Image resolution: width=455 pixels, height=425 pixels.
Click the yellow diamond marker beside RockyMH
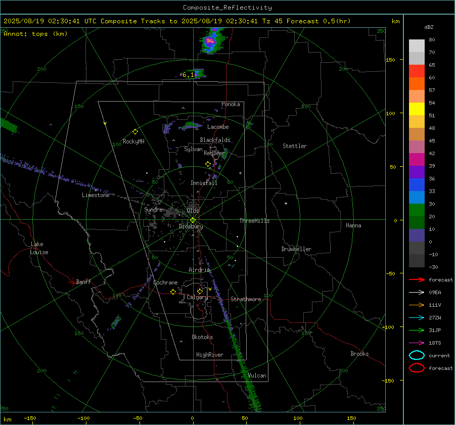[x=135, y=132]
